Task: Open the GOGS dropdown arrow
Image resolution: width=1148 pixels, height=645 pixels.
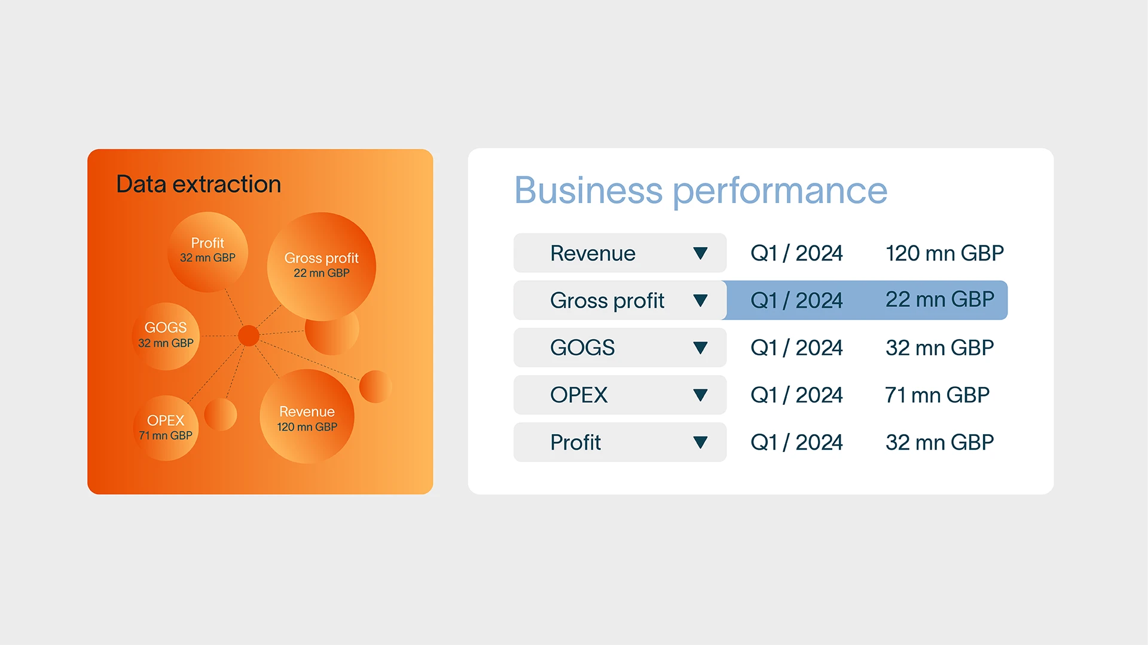Action: (700, 348)
